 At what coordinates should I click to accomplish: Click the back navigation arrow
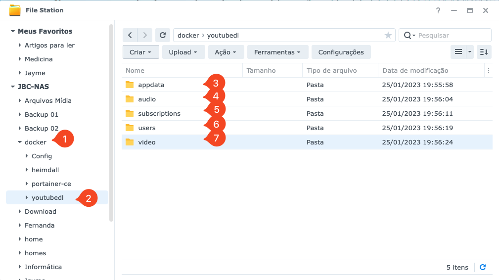pyautogui.click(x=130, y=35)
